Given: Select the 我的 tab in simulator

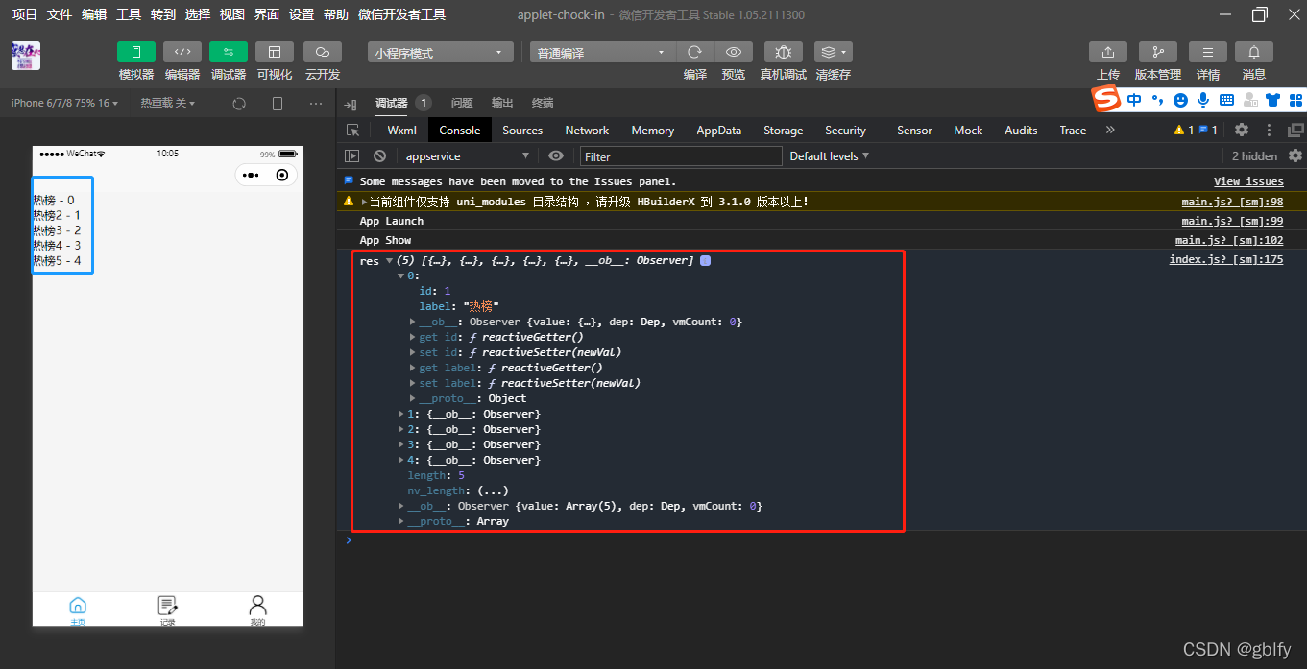Looking at the screenshot, I should 257,610.
